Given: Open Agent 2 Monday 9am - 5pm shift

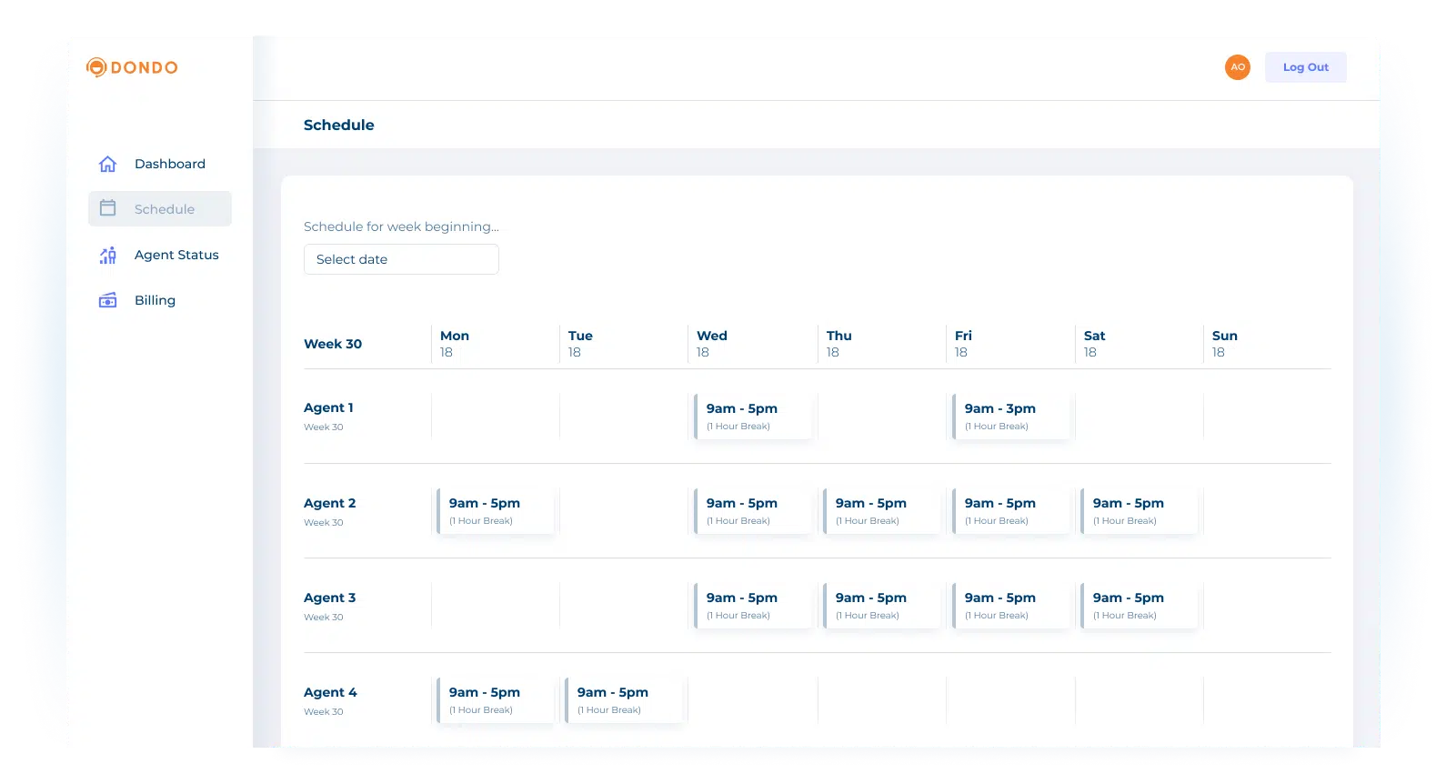Looking at the screenshot, I should coord(496,511).
